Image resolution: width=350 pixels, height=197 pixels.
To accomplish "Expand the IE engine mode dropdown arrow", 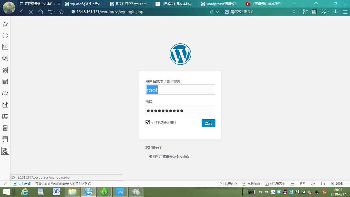I will [218, 12].
